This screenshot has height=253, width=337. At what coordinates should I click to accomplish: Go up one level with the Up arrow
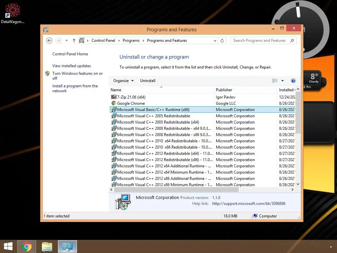pos(74,41)
